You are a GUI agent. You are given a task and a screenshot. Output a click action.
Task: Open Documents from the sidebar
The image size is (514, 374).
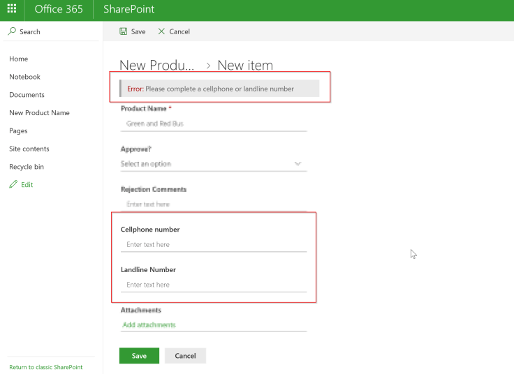coord(27,95)
